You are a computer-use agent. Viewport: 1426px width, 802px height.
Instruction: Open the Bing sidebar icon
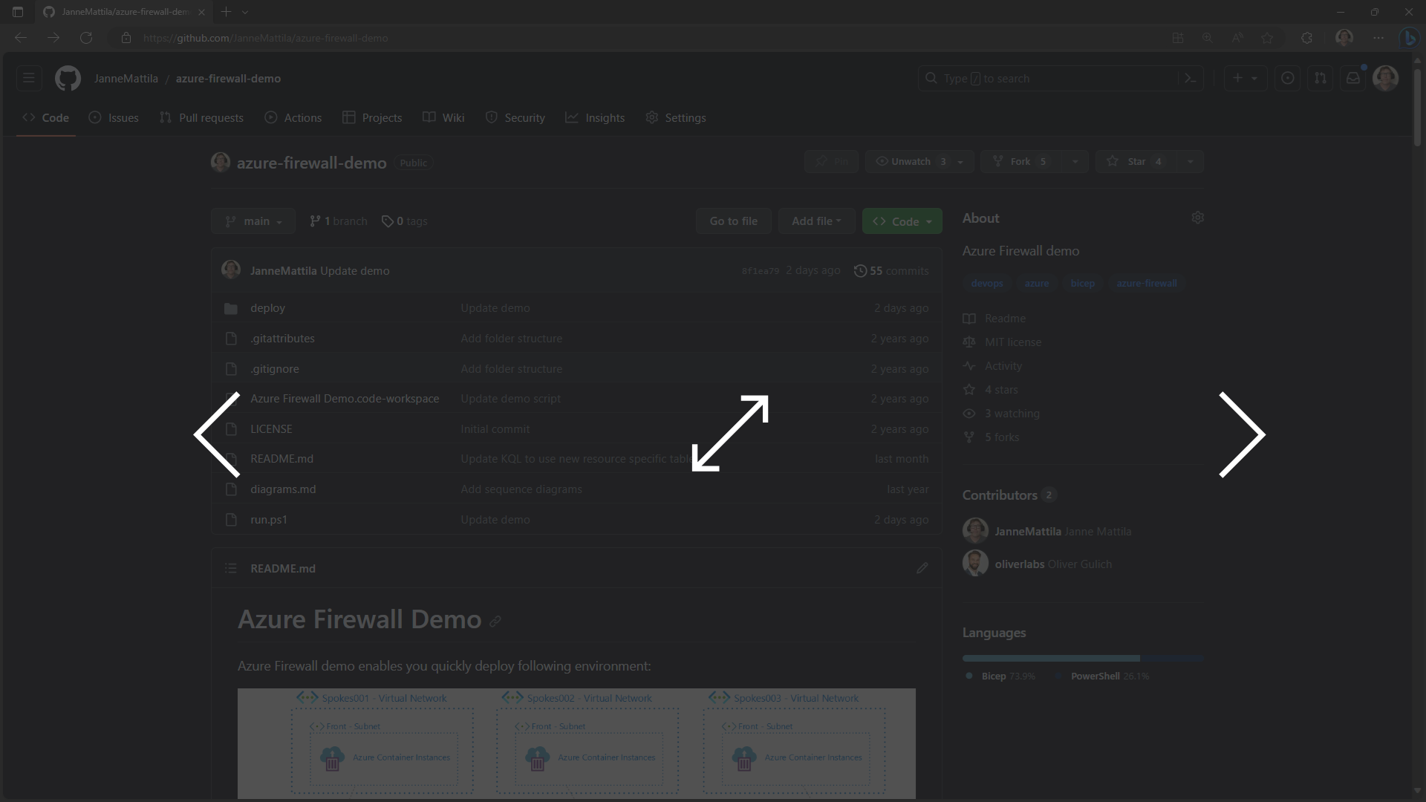point(1409,38)
